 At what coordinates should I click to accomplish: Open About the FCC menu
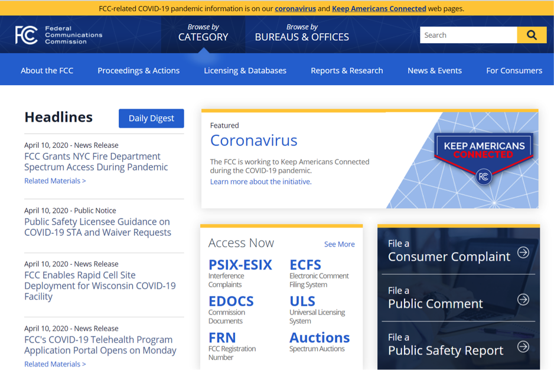click(47, 71)
